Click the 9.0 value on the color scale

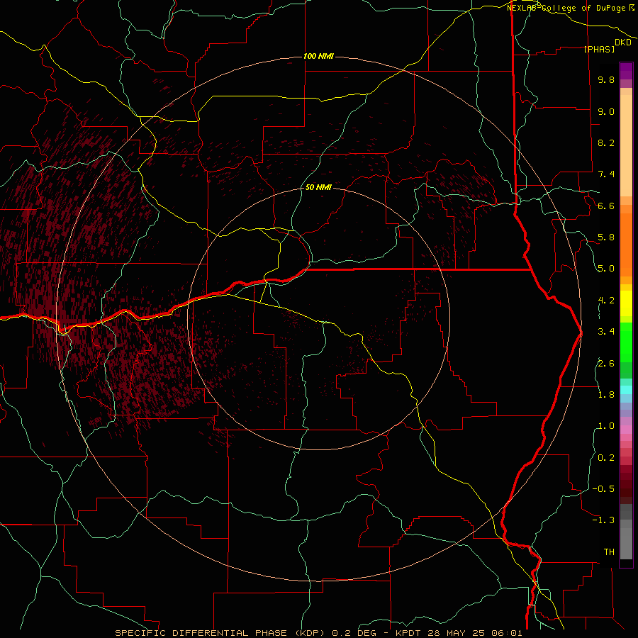pos(606,111)
